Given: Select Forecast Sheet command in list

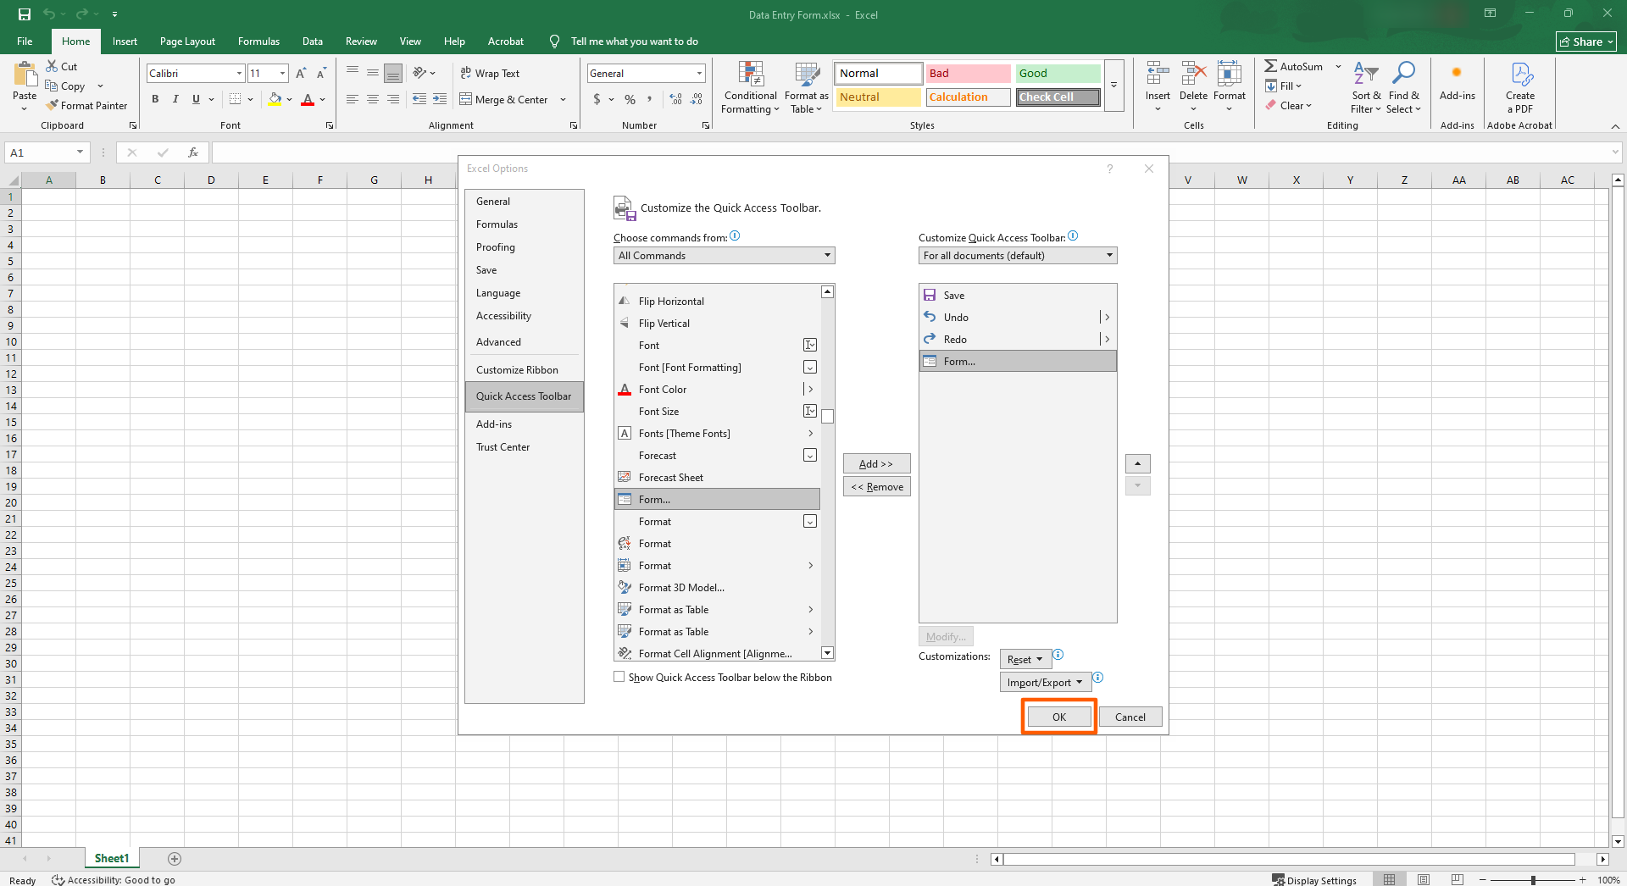Looking at the screenshot, I should click(x=717, y=477).
